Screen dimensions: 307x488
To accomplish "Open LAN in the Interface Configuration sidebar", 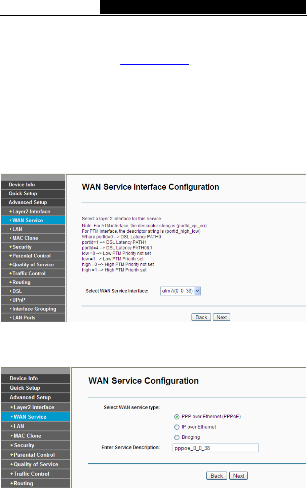I will click(33, 229).
